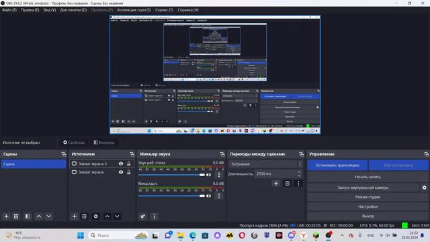Open Mic/Aux options three dots
Image resolution: width=430 pixels, height=242 pixels.
tap(219, 196)
